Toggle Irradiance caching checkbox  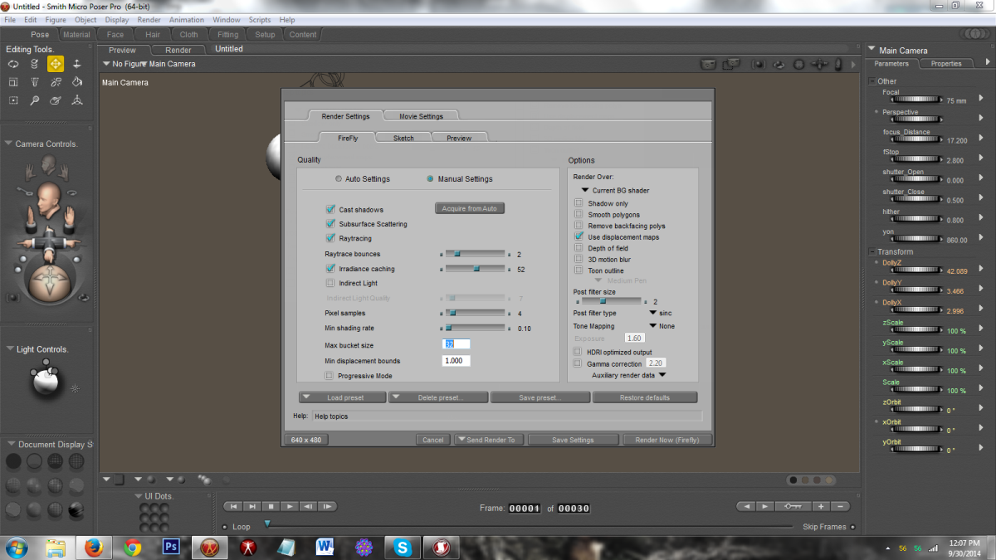click(x=330, y=269)
